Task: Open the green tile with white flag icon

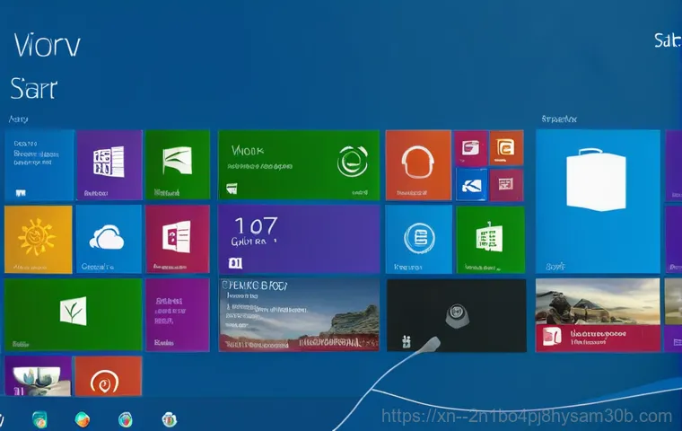Action: 178,165
